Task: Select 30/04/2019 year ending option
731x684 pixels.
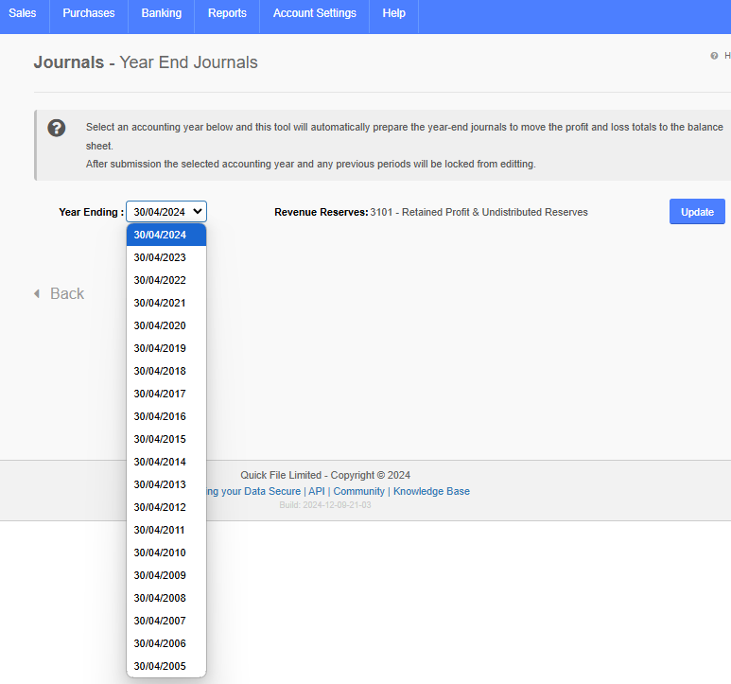Action: pos(166,348)
